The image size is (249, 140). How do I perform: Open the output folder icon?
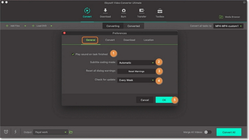click(71, 132)
